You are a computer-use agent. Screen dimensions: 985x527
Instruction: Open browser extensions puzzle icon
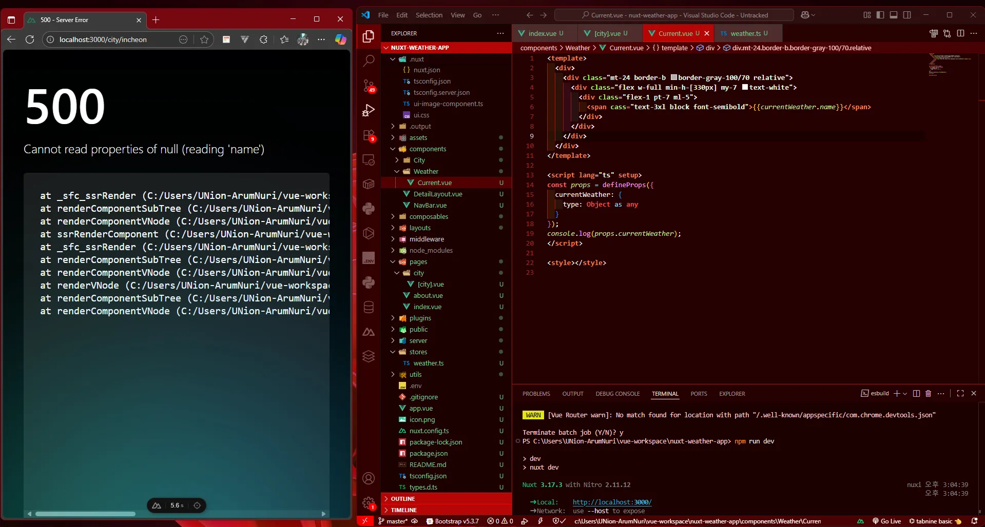coord(263,39)
